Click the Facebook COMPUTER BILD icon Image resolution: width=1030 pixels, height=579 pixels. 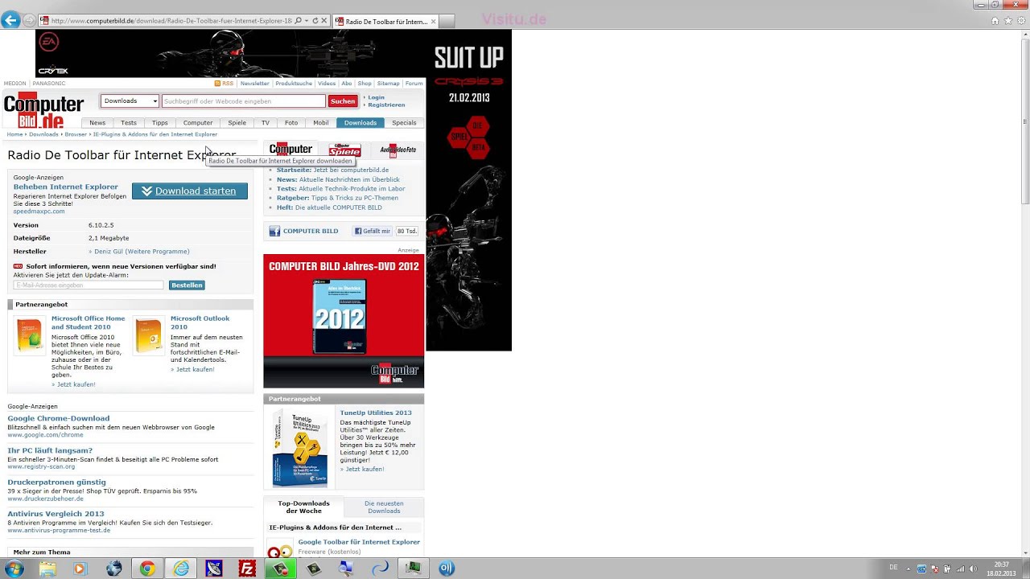[274, 231]
